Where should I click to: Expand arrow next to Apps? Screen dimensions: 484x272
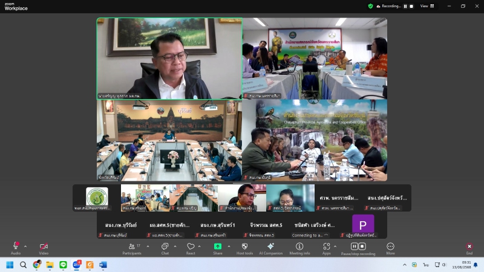click(x=335, y=247)
